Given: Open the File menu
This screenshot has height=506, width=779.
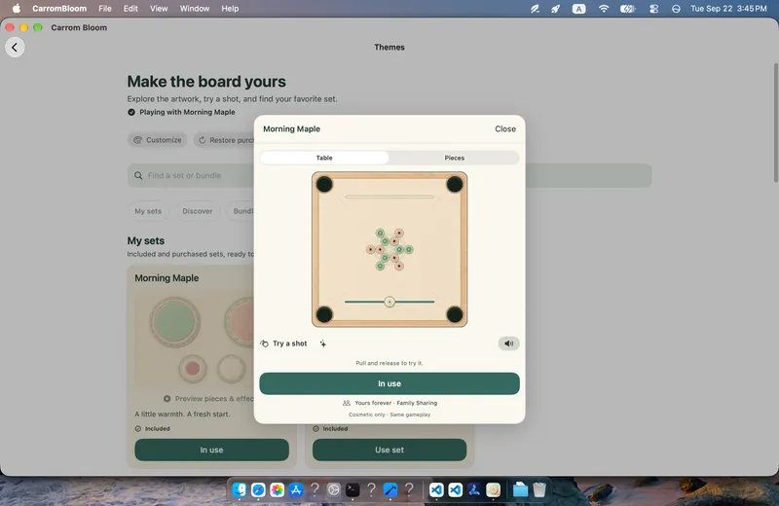Looking at the screenshot, I should pyautogui.click(x=105, y=9).
